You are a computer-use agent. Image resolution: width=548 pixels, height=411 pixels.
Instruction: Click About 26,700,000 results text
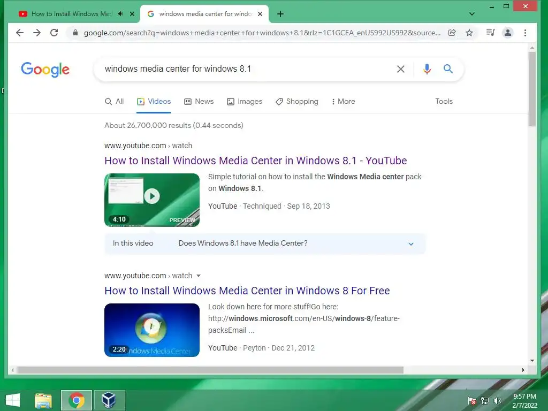174,125
